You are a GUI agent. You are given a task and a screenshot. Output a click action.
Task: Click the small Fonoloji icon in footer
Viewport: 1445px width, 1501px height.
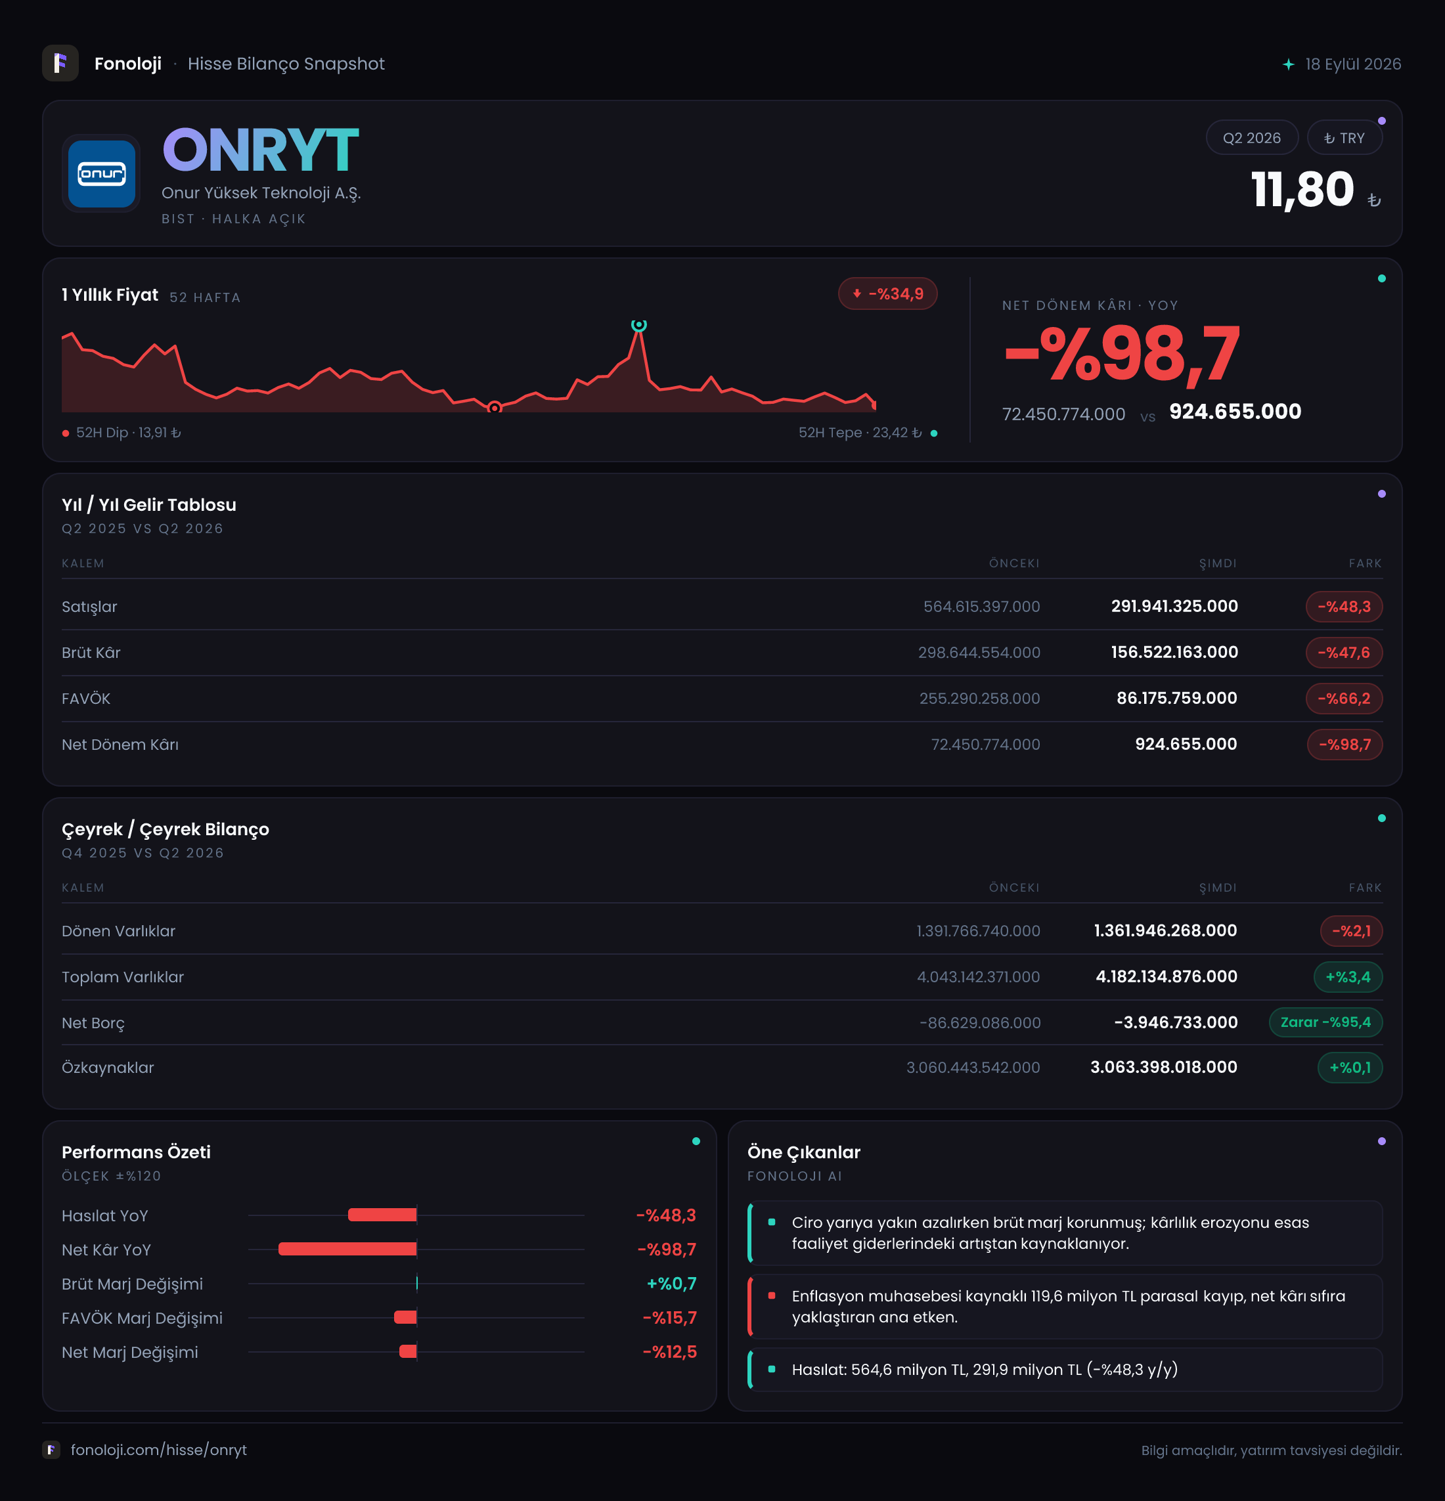click(51, 1450)
